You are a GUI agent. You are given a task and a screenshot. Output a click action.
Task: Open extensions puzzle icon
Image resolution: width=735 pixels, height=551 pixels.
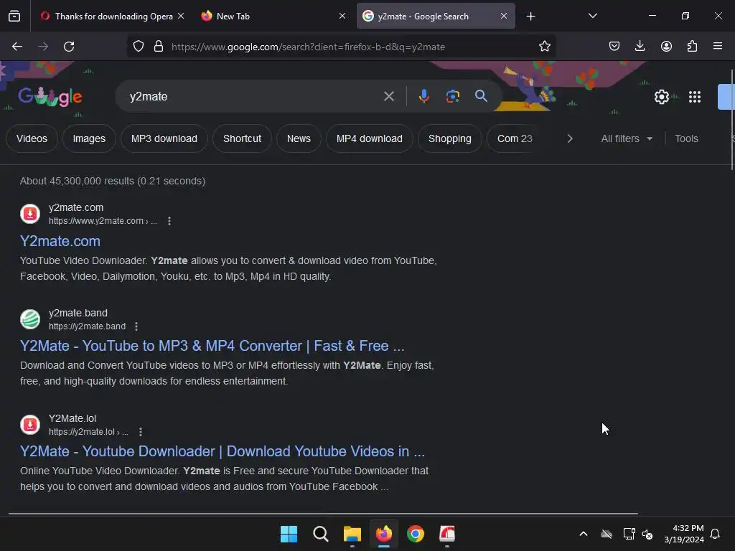coord(692,47)
